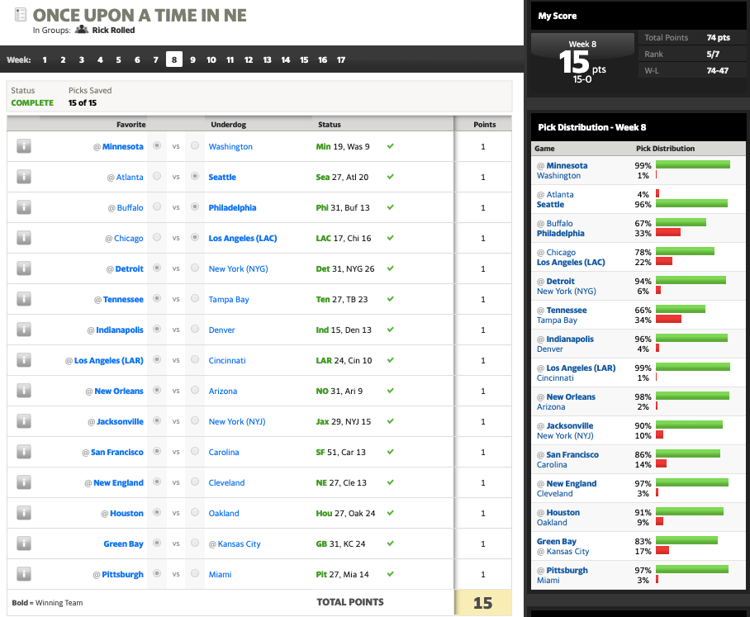Switch to Week 1 tab
The width and height of the screenshot is (750, 617).
45,59
